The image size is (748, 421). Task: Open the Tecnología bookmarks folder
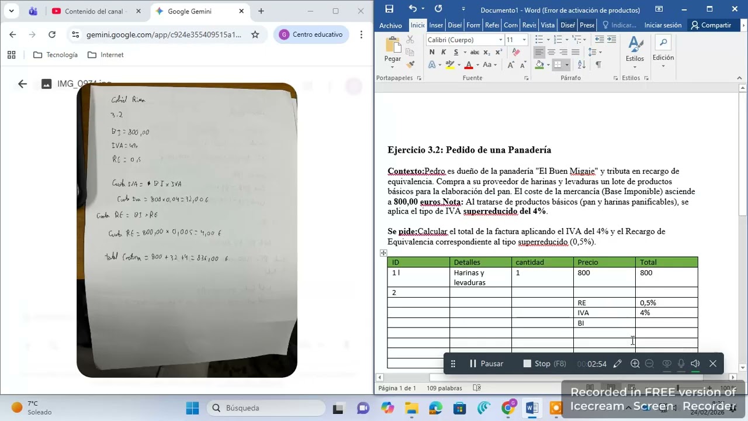click(x=56, y=55)
